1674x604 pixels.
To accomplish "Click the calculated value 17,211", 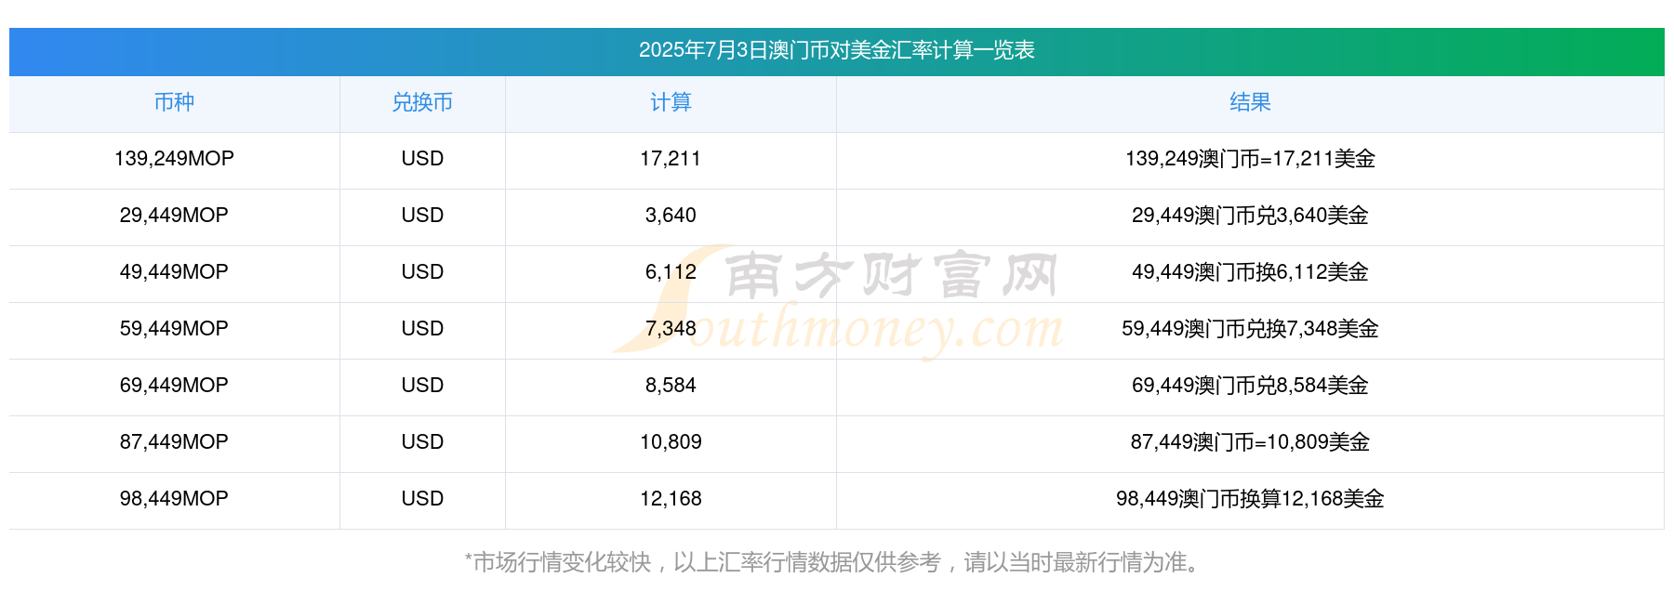I will [671, 159].
